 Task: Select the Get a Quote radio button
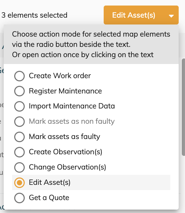click(x=19, y=198)
